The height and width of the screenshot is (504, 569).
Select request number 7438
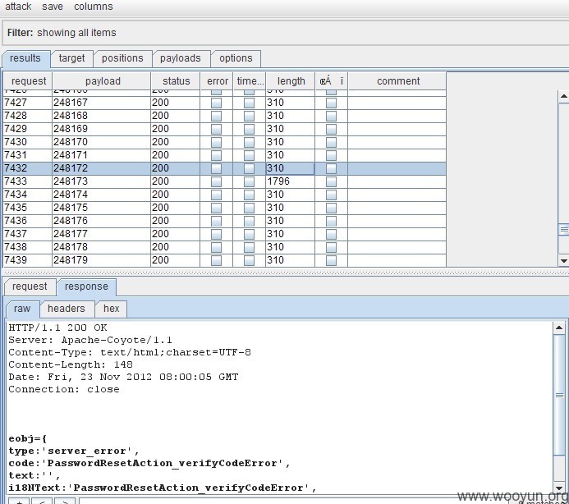tap(16, 247)
